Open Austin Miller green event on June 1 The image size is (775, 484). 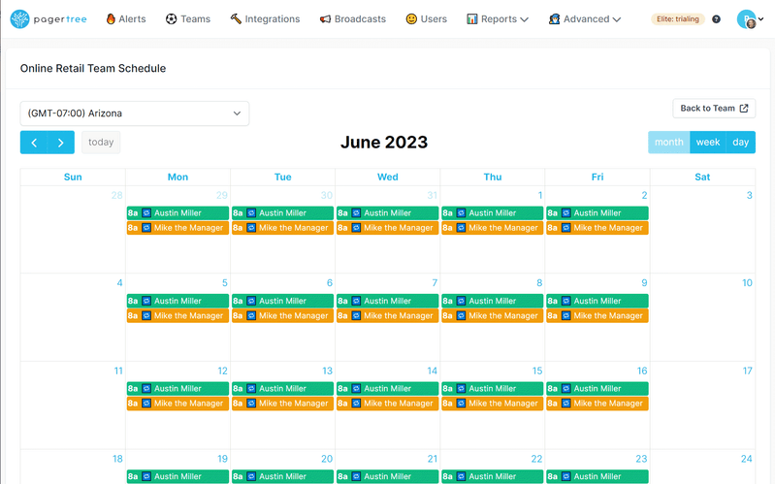pos(492,213)
